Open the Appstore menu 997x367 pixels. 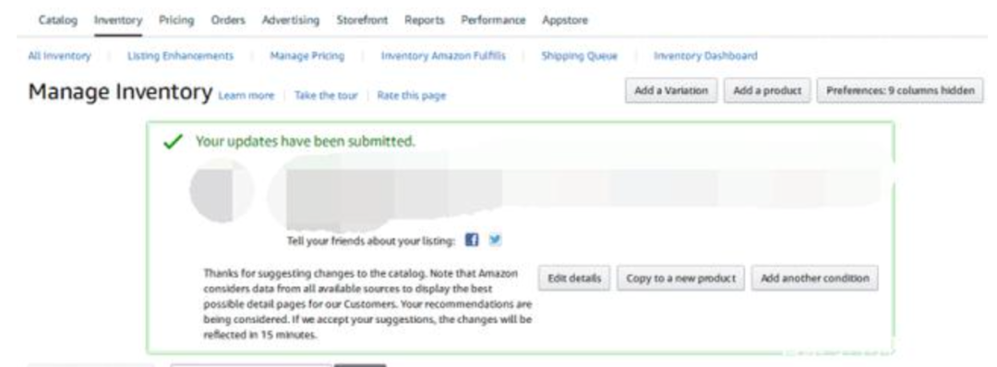(565, 19)
